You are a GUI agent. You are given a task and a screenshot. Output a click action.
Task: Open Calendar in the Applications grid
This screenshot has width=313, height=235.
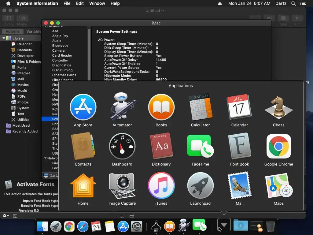[x=239, y=107]
